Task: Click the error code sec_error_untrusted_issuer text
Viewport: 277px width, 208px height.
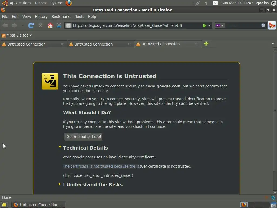Action: [98, 175]
